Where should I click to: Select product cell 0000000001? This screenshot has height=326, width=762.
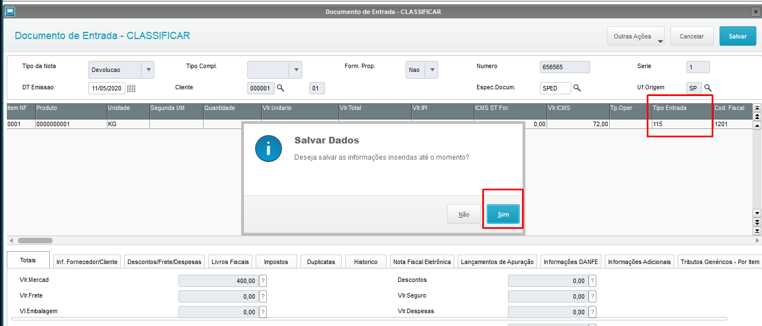(x=71, y=124)
